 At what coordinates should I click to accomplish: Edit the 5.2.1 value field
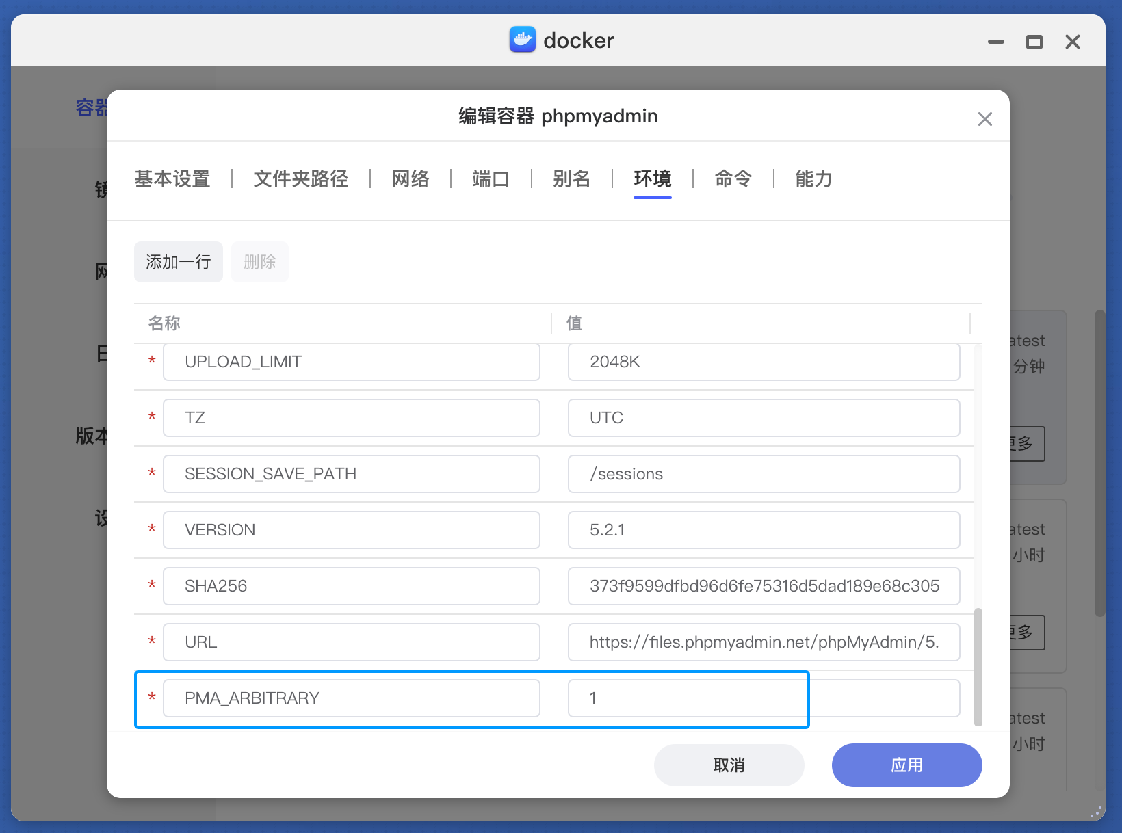click(x=764, y=530)
